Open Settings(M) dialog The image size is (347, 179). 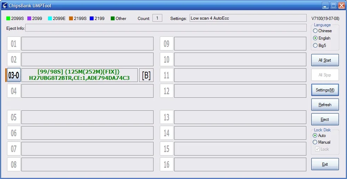coord(325,90)
